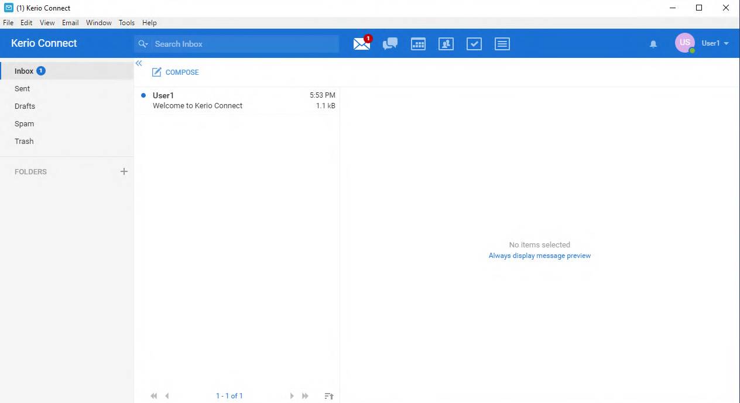
Task: Expand the User1 account dropdown
Action: tap(715, 43)
